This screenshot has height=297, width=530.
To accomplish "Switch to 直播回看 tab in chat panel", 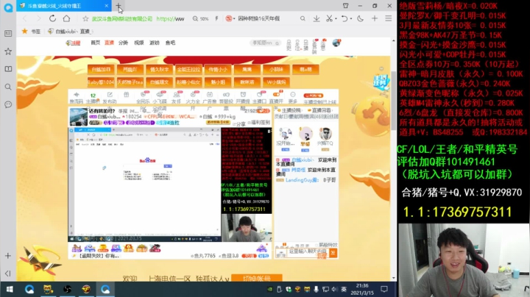I will [321, 110].
